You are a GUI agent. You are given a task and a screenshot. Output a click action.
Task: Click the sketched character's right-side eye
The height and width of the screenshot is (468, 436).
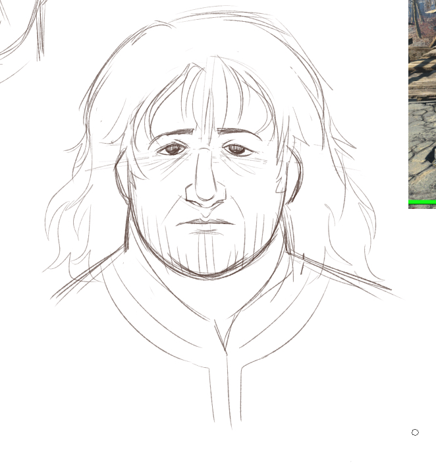click(236, 150)
